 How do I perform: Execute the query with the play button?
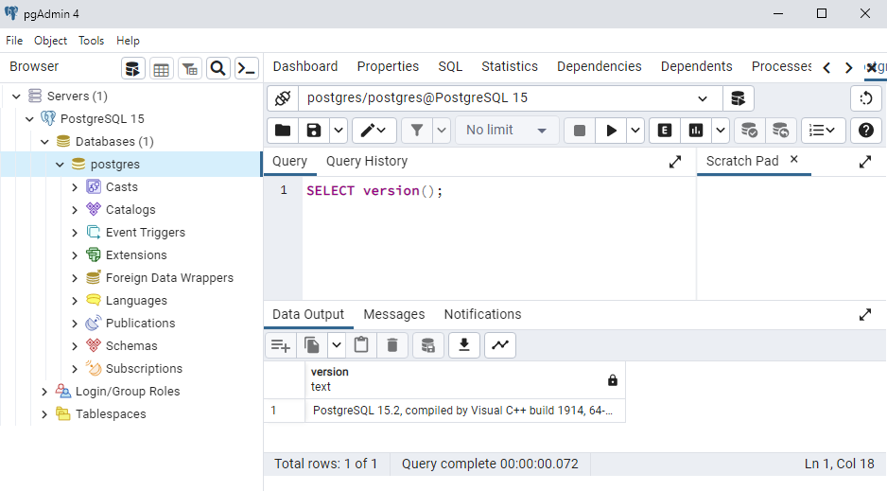(611, 131)
